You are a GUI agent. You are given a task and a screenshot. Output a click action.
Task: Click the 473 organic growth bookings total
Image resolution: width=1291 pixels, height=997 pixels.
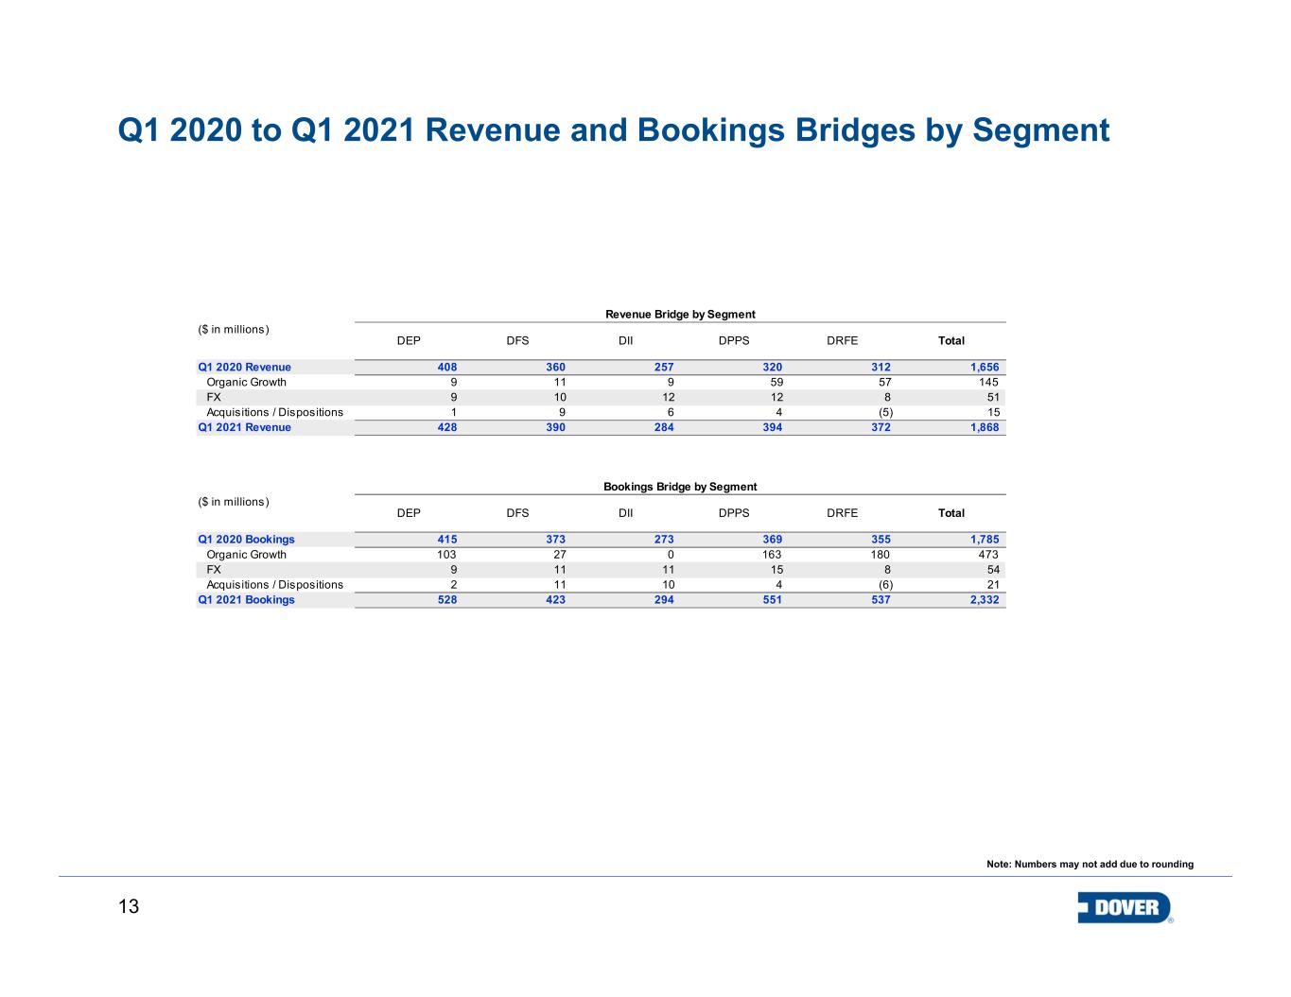point(987,555)
